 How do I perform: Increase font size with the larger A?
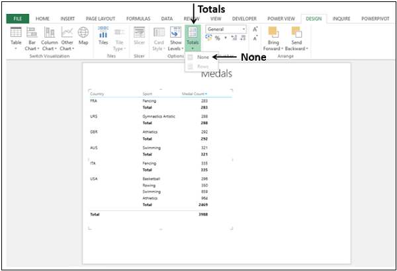tap(255, 29)
